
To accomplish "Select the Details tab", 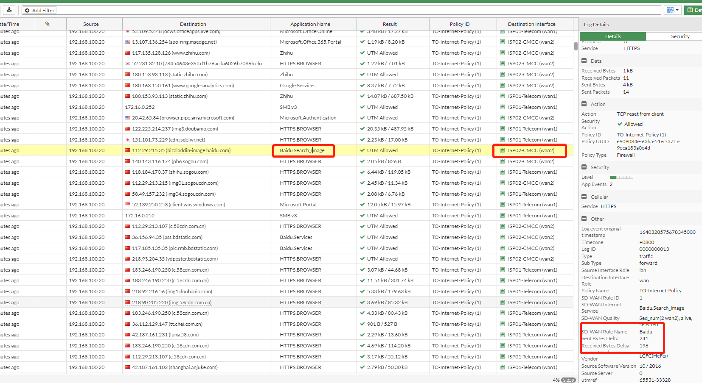I will [x=613, y=36].
